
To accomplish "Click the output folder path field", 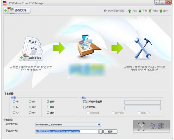I will coord(67,132).
